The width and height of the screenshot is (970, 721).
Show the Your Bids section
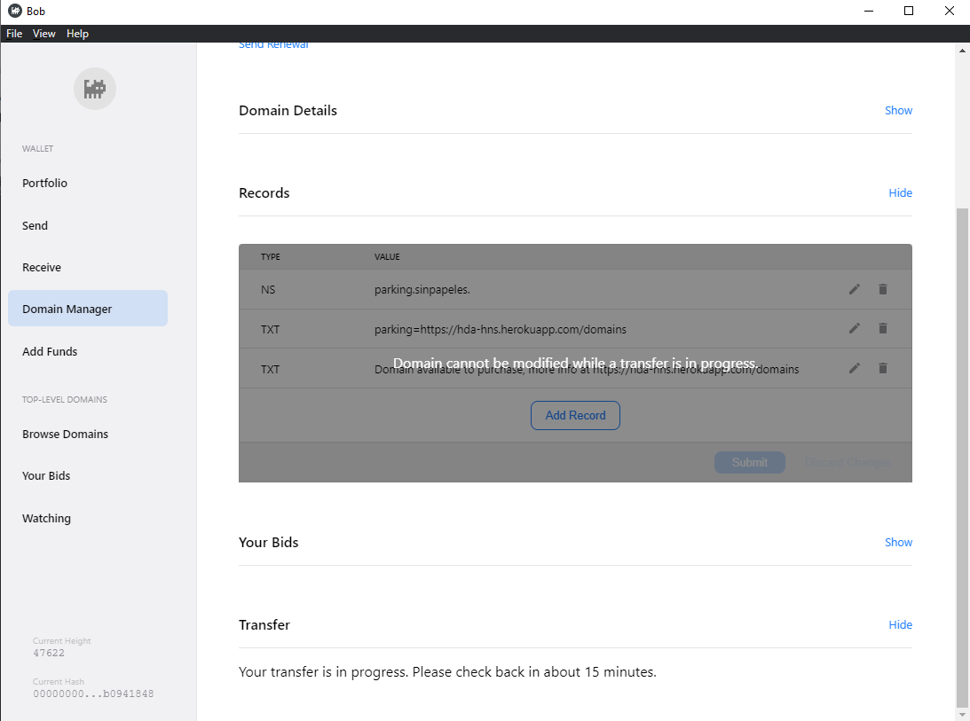tap(898, 543)
